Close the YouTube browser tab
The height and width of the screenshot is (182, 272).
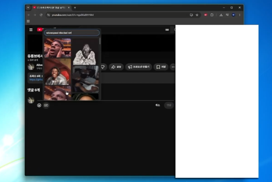coord(69,8)
